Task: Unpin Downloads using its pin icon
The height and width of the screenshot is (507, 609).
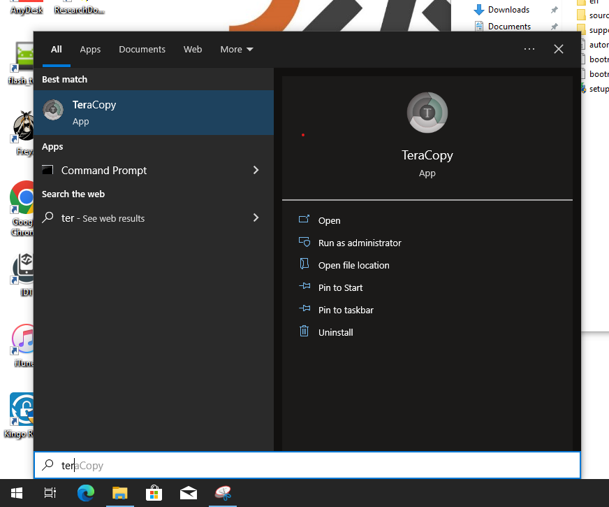Action: click(x=555, y=10)
